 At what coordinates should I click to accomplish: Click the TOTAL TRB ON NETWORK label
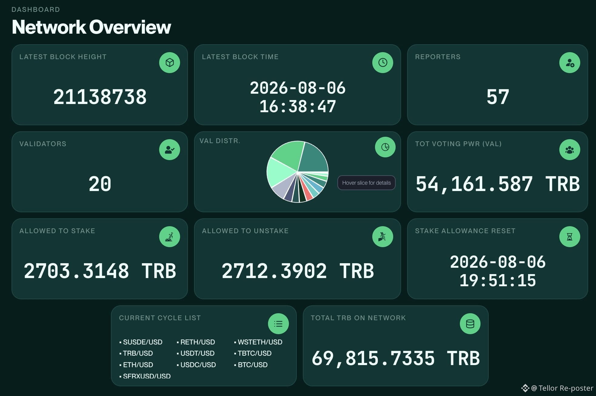tap(358, 318)
